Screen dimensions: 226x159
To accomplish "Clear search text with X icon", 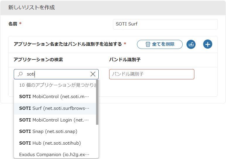I will tap(93, 74).
